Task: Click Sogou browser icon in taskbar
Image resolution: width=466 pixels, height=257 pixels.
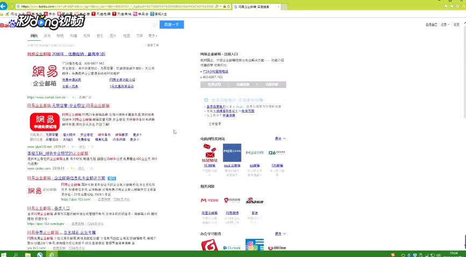Action: [40, 255]
